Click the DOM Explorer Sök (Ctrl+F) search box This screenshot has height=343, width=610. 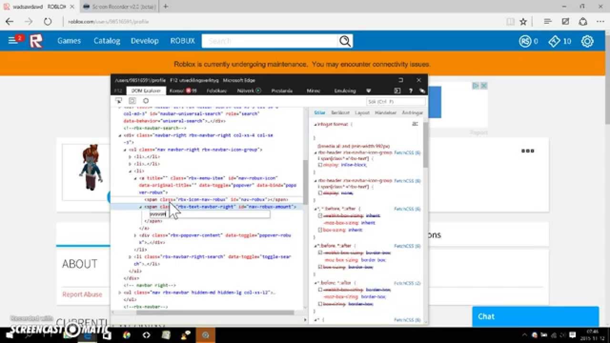[x=396, y=101]
